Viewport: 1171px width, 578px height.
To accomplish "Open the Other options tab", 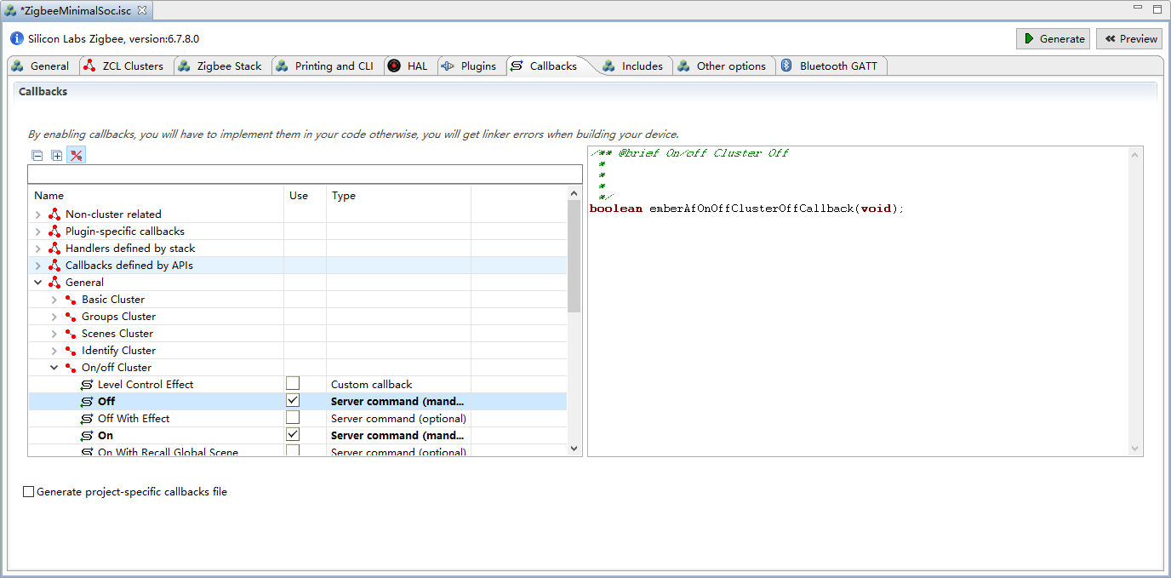I will pyautogui.click(x=723, y=66).
